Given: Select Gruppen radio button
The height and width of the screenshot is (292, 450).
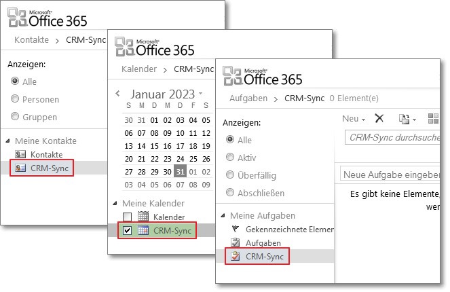Looking at the screenshot, I should [x=15, y=117].
